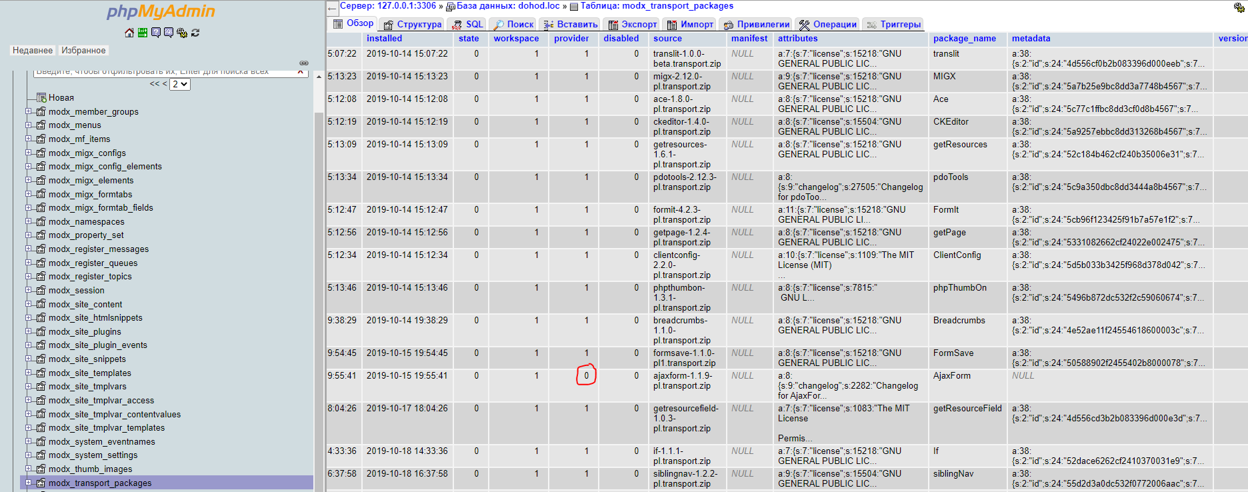The height and width of the screenshot is (492, 1248).
Task: Click the navigation panel link chain icon
Action: coord(304,63)
